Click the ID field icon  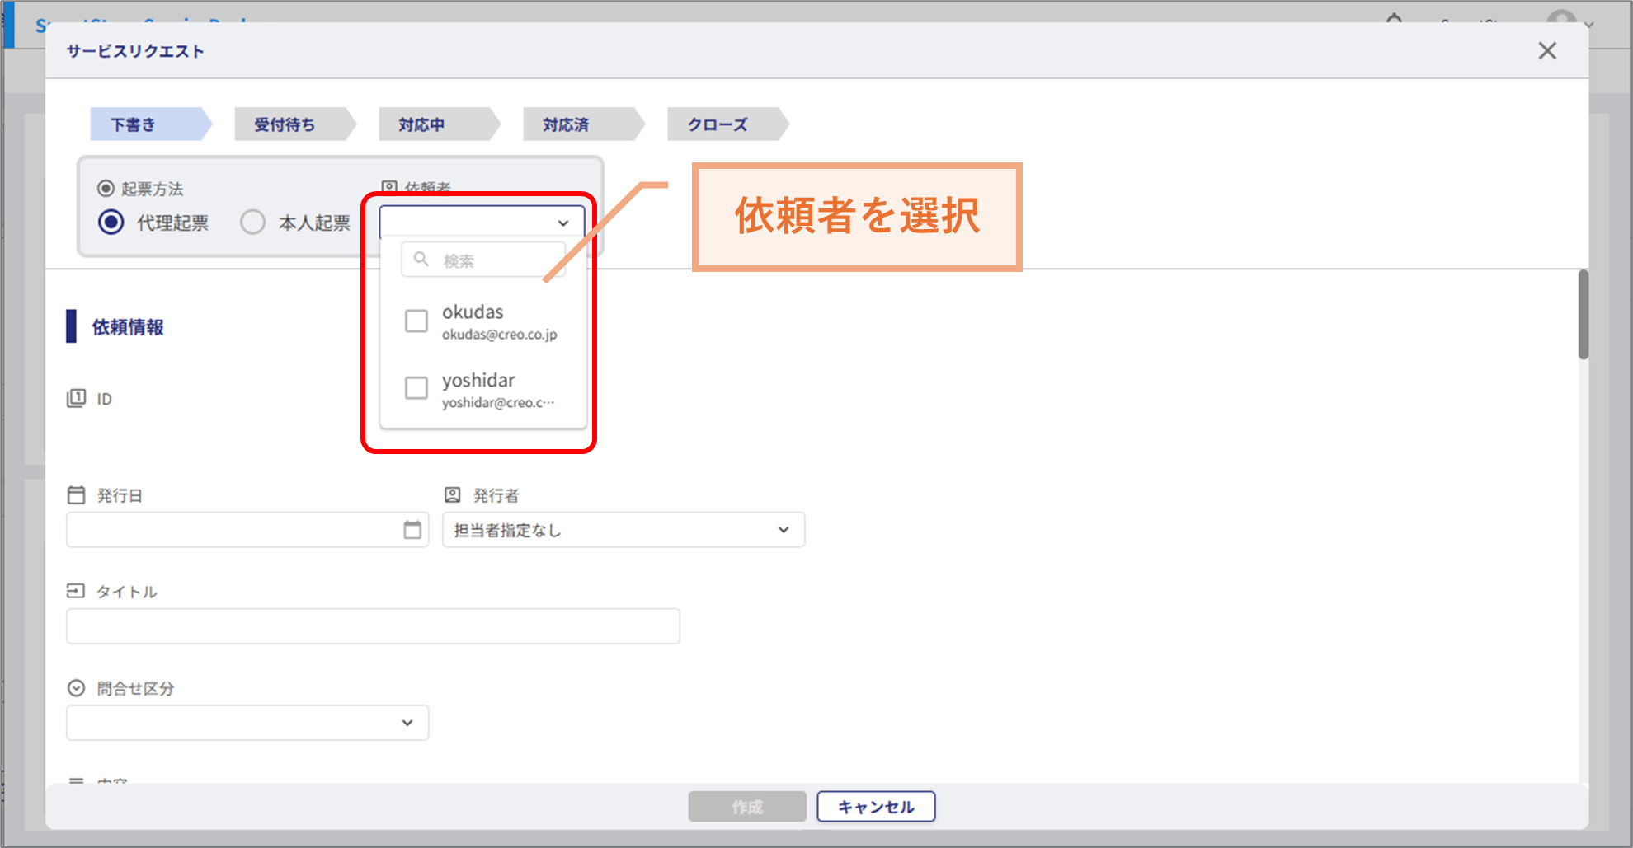76,399
